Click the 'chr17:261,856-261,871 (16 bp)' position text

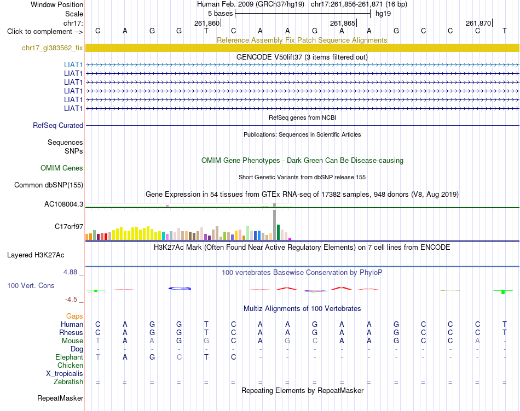point(359,4)
